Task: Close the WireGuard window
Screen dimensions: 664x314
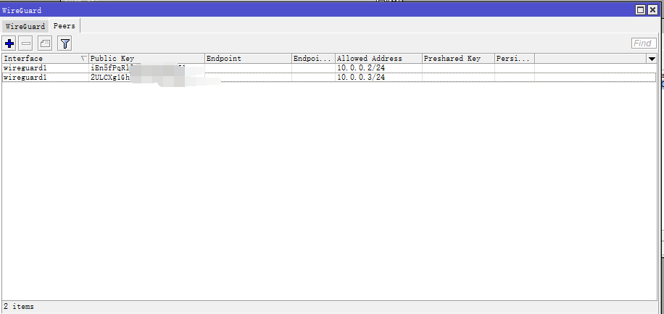Action: (652, 9)
